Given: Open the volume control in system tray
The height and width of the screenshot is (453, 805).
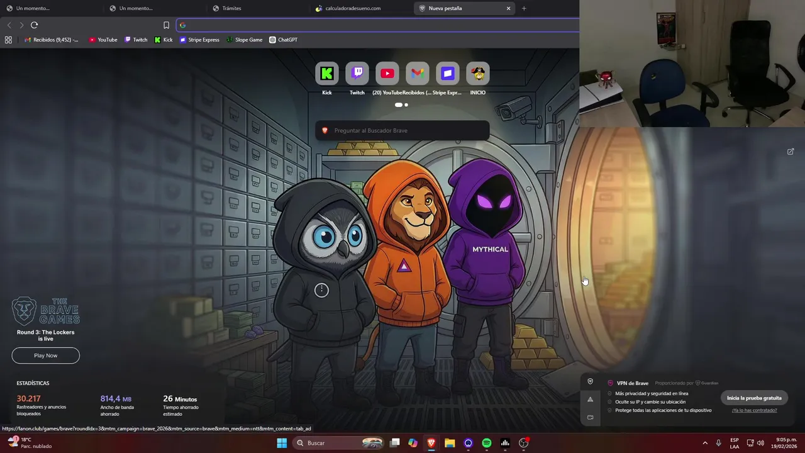Looking at the screenshot, I should point(761,443).
